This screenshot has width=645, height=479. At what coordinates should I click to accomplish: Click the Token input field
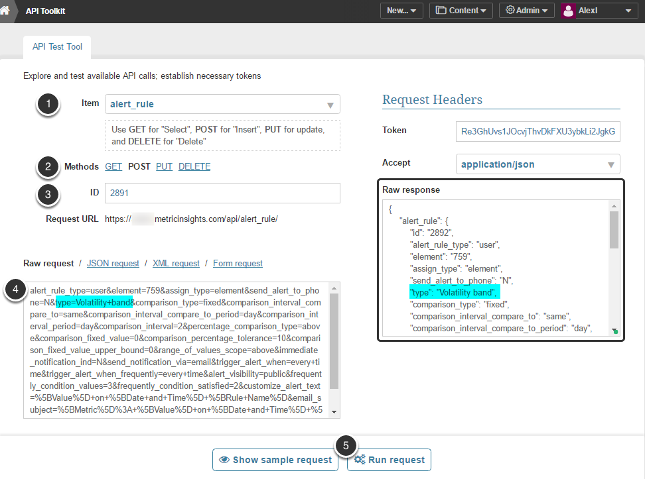pos(537,131)
